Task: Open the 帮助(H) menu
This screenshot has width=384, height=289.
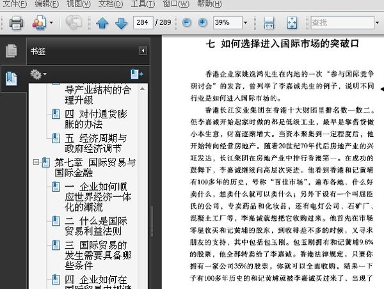Action: coord(209,4)
